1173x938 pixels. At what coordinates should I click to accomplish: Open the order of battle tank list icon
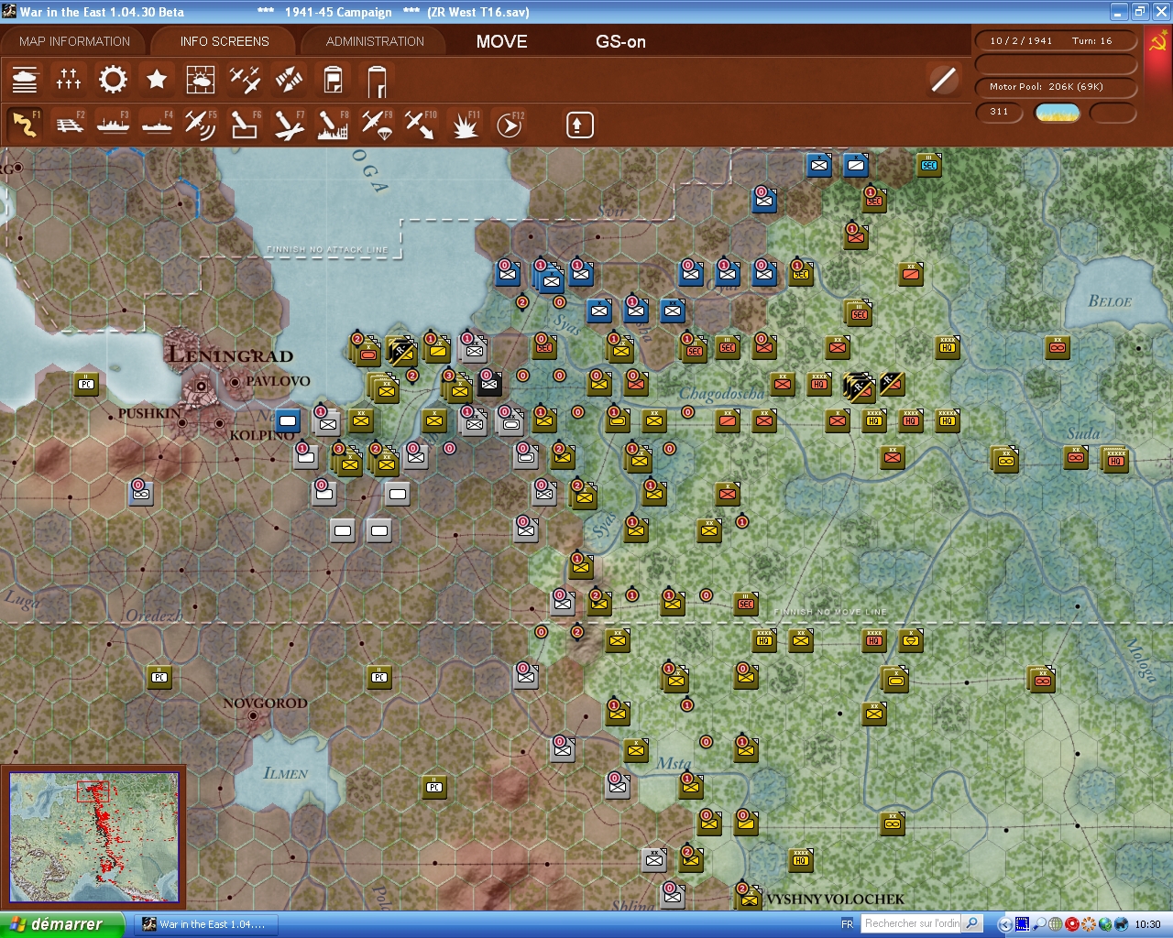(x=25, y=80)
